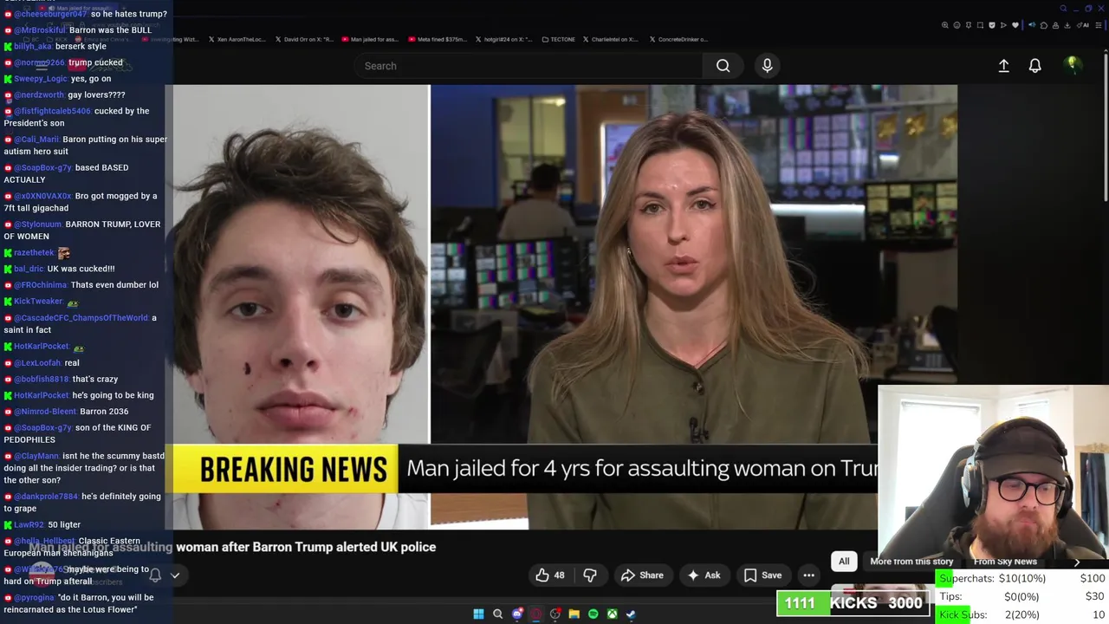The width and height of the screenshot is (1109, 624).
Task: Open File Explorer from the taskbar
Action: pyautogui.click(x=574, y=614)
